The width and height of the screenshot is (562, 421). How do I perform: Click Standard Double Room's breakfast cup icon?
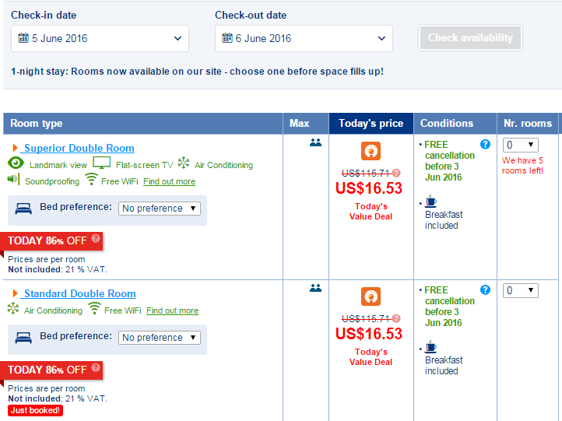pyautogui.click(x=430, y=347)
